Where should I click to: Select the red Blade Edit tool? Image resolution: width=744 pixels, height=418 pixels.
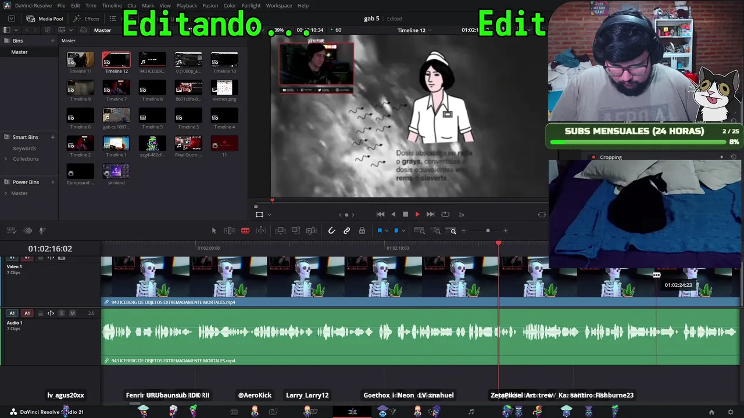(x=245, y=231)
